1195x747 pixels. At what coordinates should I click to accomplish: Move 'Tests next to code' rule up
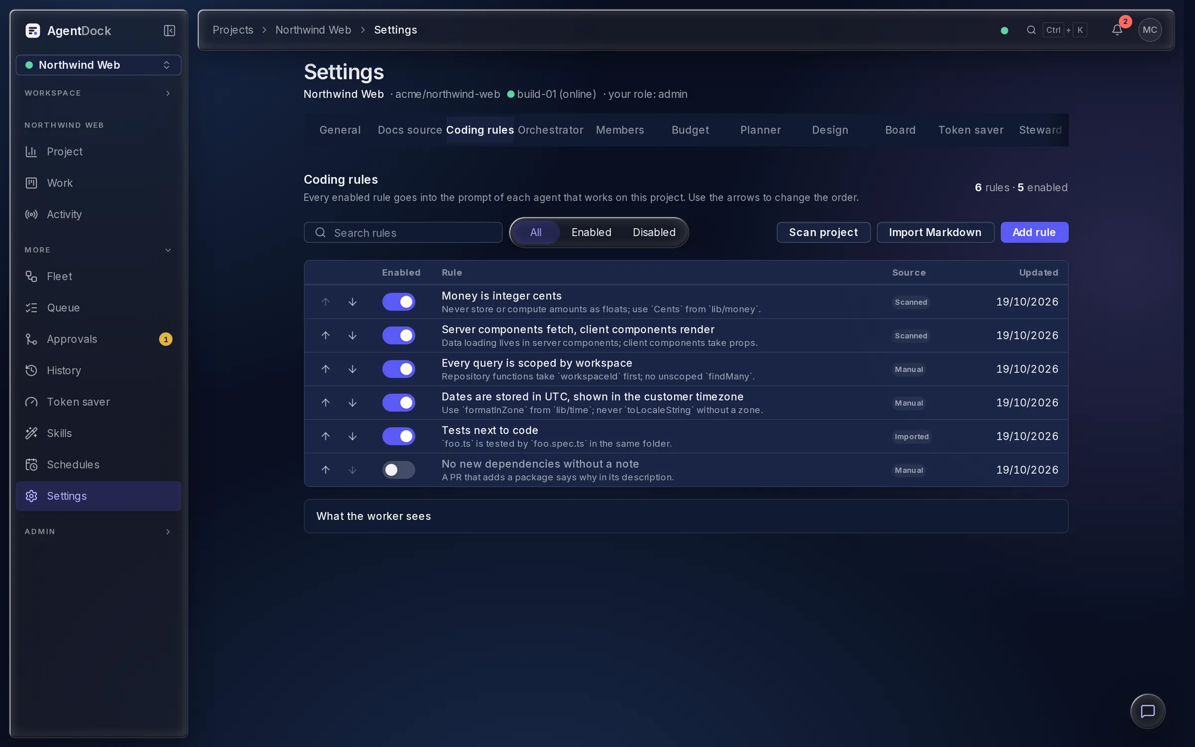tap(326, 436)
